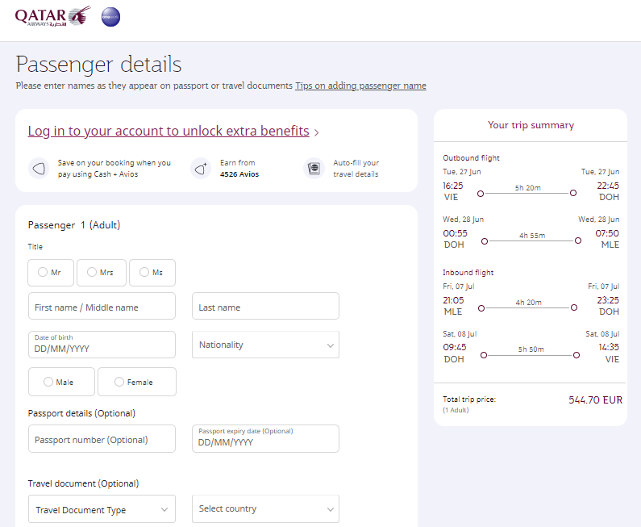
Task: Click the VIE departure point on the outbound flight line
Action: coord(481,193)
